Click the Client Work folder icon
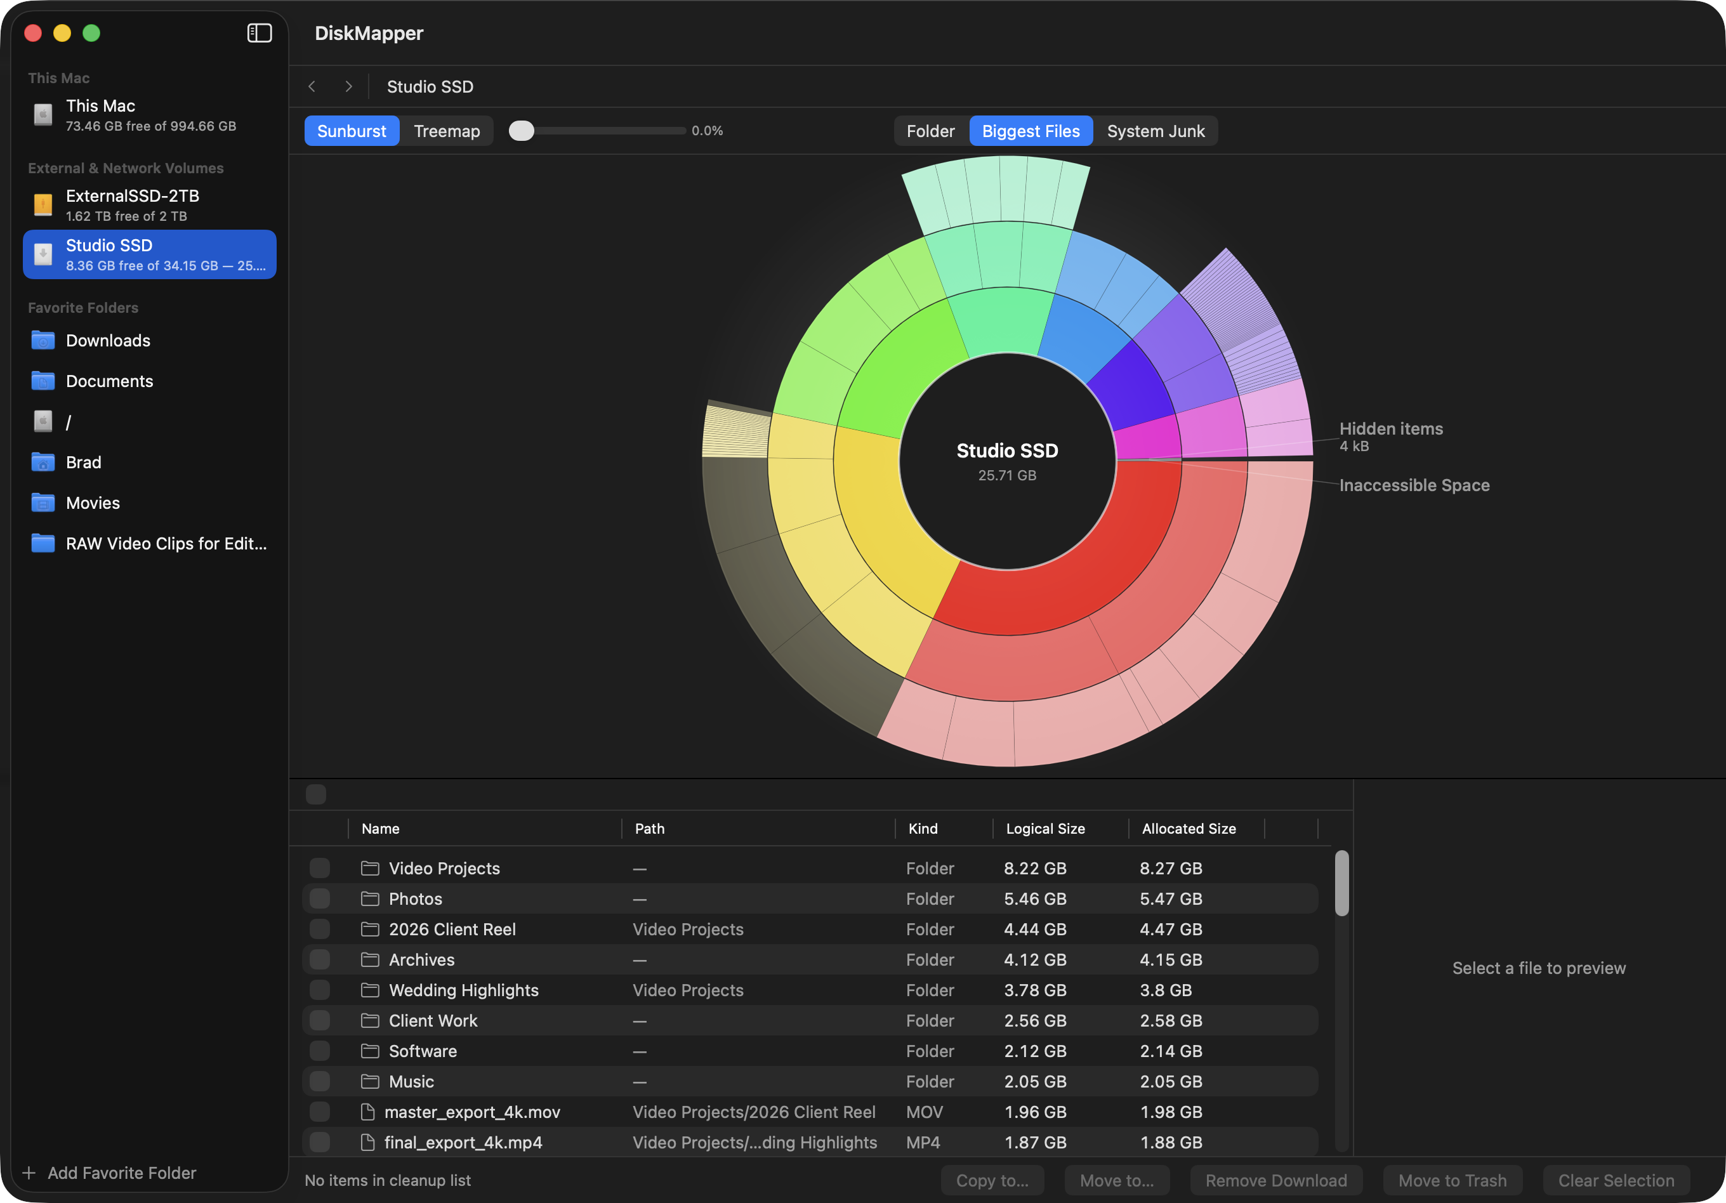Image resolution: width=1726 pixels, height=1203 pixels. pyautogui.click(x=370, y=1020)
